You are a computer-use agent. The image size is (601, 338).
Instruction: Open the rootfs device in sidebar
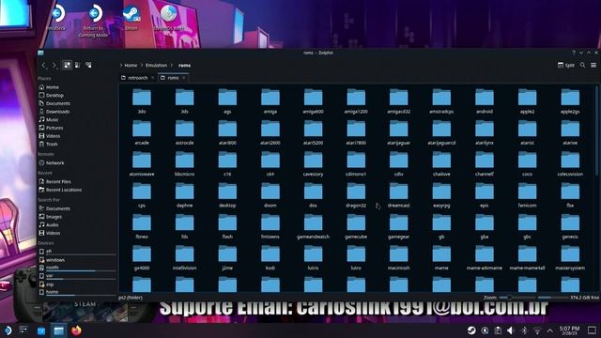click(77, 268)
